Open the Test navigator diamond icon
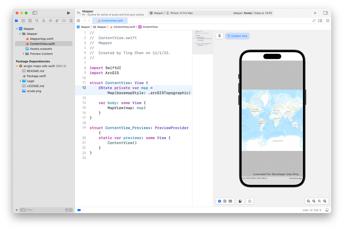Screen dimensions: 344x230 tap(51, 21)
